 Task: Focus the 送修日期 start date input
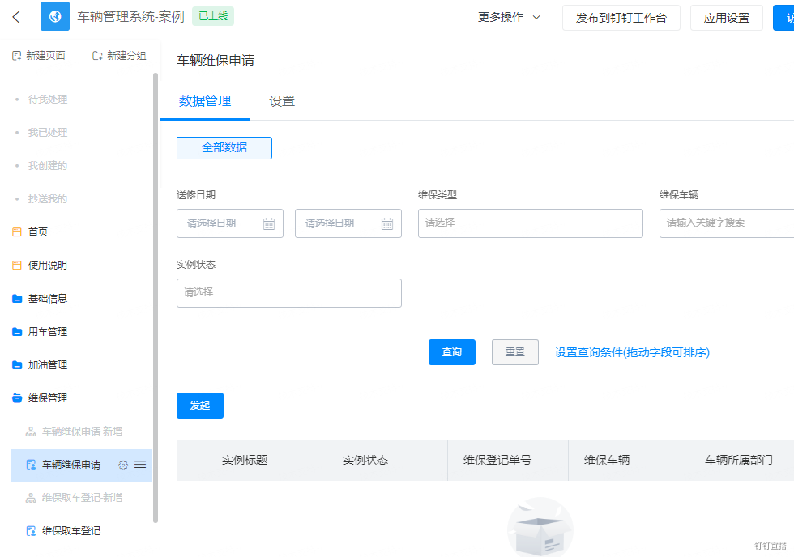pyautogui.click(x=229, y=223)
